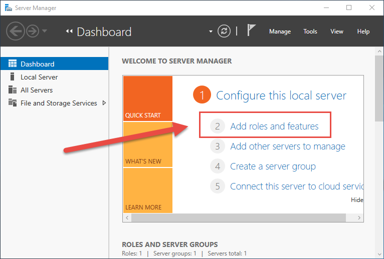The image size is (384, 259).
Task: Click Add other servers to manage
Action: click(288, 146)
